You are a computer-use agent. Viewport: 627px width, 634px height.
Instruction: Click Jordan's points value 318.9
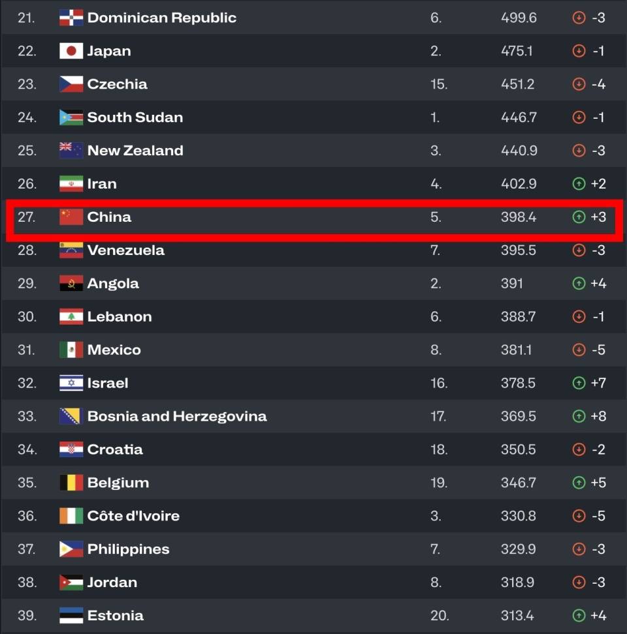pos(519,582)
